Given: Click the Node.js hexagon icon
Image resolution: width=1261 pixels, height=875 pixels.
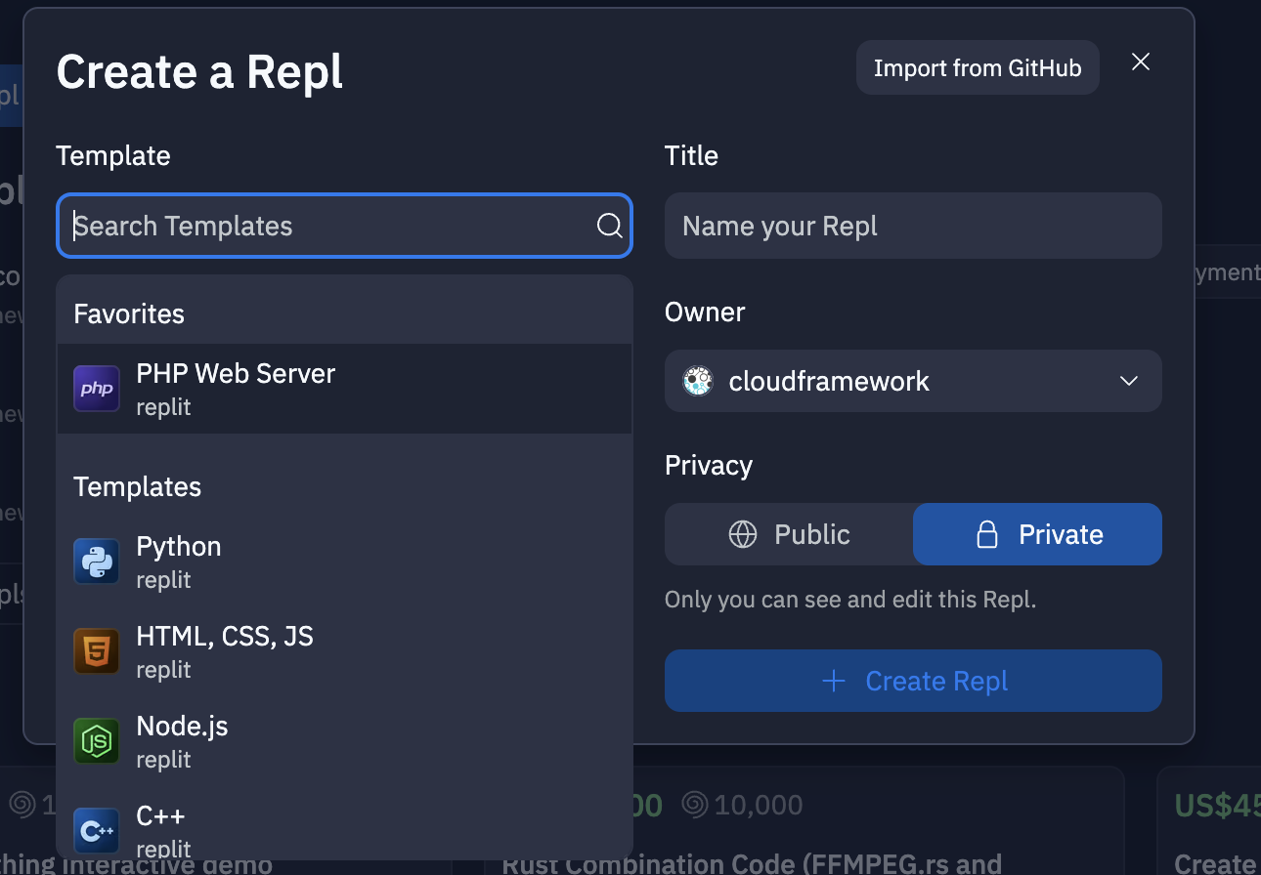Looking at the screenshot, I should pyautogui.click(x=97, y=741).
